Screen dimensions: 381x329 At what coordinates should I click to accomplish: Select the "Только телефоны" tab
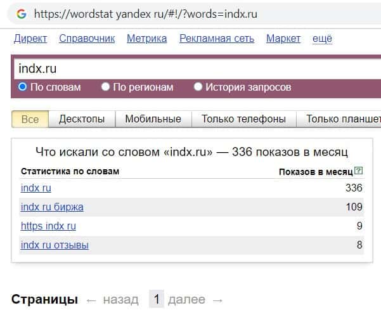[x=243, y=119]
